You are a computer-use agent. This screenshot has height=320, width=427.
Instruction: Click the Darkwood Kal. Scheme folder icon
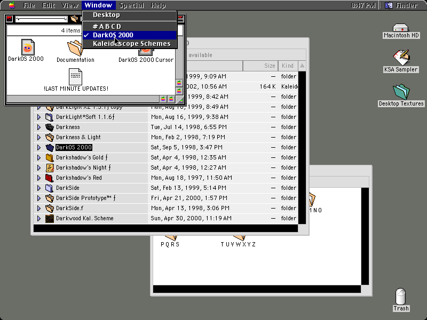(x=49, y=218)
